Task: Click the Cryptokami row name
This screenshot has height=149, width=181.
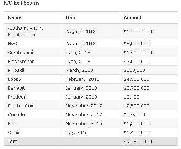Action: (20, 53)
